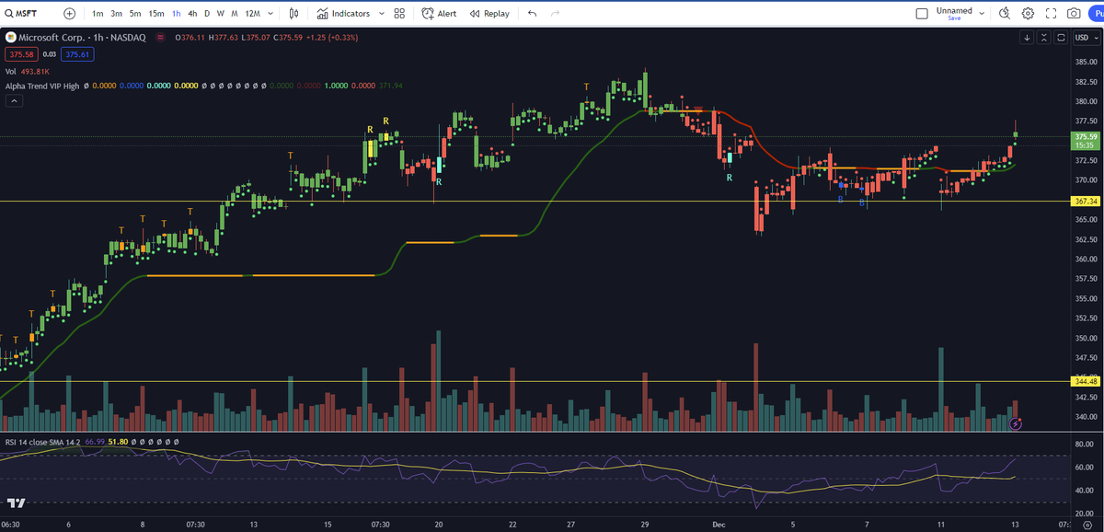Image resolution: width=1104 pixels, height=532 pixels.
Task: Switch to the 3m timeframe
Action: point(116,14)
